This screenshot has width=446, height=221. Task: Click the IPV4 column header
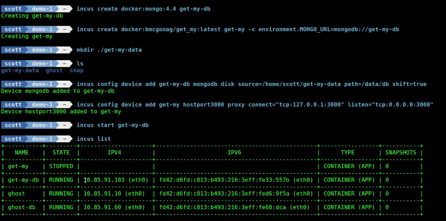coord(114,152)
